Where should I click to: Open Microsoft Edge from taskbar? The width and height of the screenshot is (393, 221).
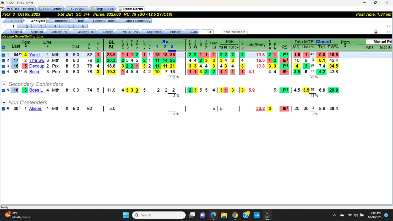click(x=213, y=215)
